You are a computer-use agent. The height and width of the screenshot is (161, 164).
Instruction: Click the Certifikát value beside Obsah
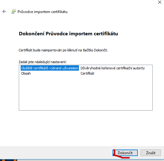pos(87,73)
